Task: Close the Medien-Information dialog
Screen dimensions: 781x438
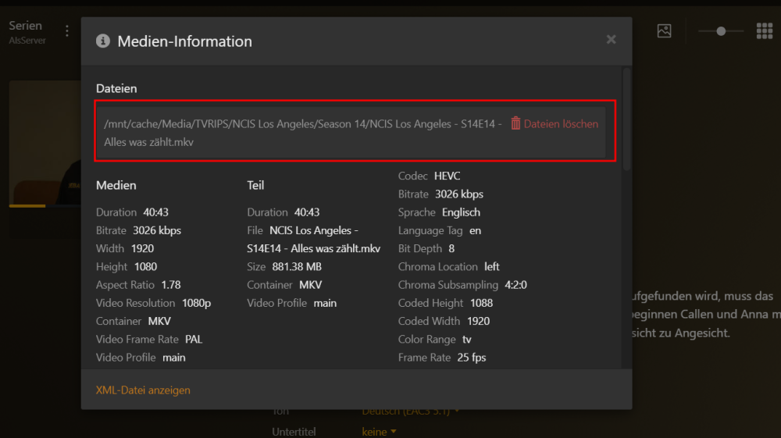Action: [x=611, y=39]
